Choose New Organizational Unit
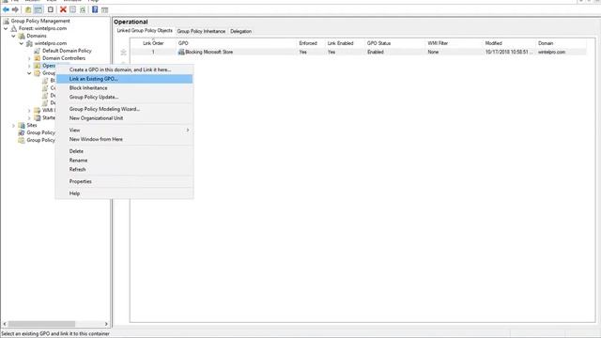The image size is (601, 338). click(125, 118)
